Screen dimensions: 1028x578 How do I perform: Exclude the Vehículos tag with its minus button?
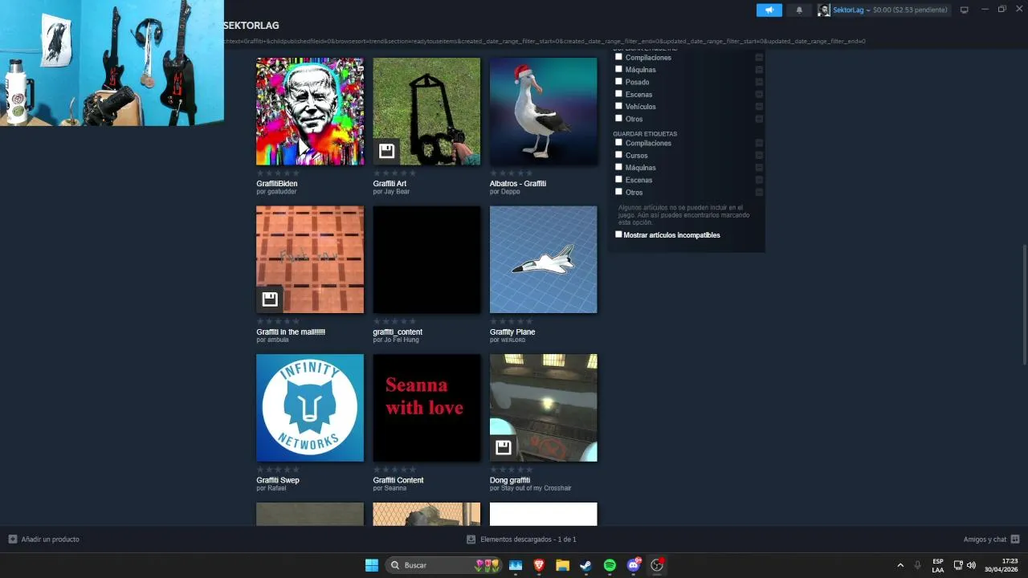(x=759, y=106)
